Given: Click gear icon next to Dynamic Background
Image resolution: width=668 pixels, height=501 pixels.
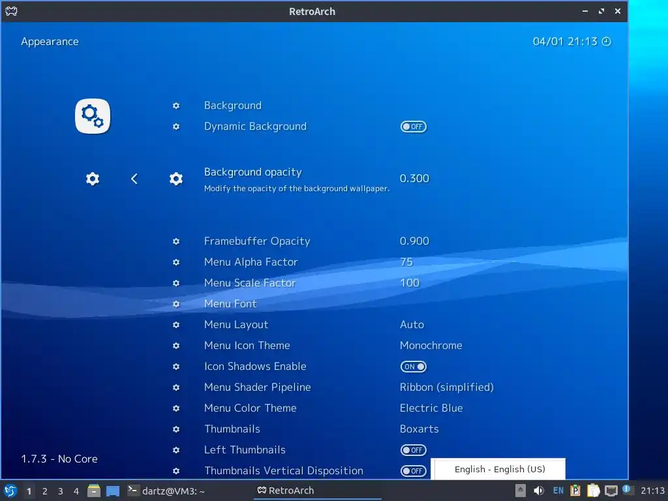Looking at the screenshot, I should pyautogui.click(x=176, y=127).
